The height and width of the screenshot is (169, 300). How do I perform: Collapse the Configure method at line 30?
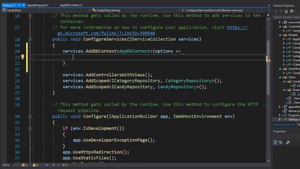(30, 116)
